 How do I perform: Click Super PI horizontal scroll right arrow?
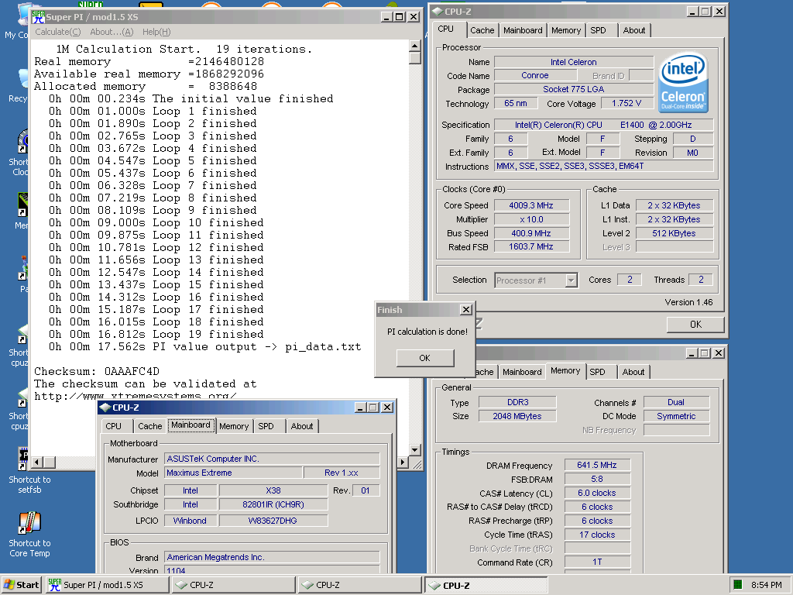pos(403,462)
